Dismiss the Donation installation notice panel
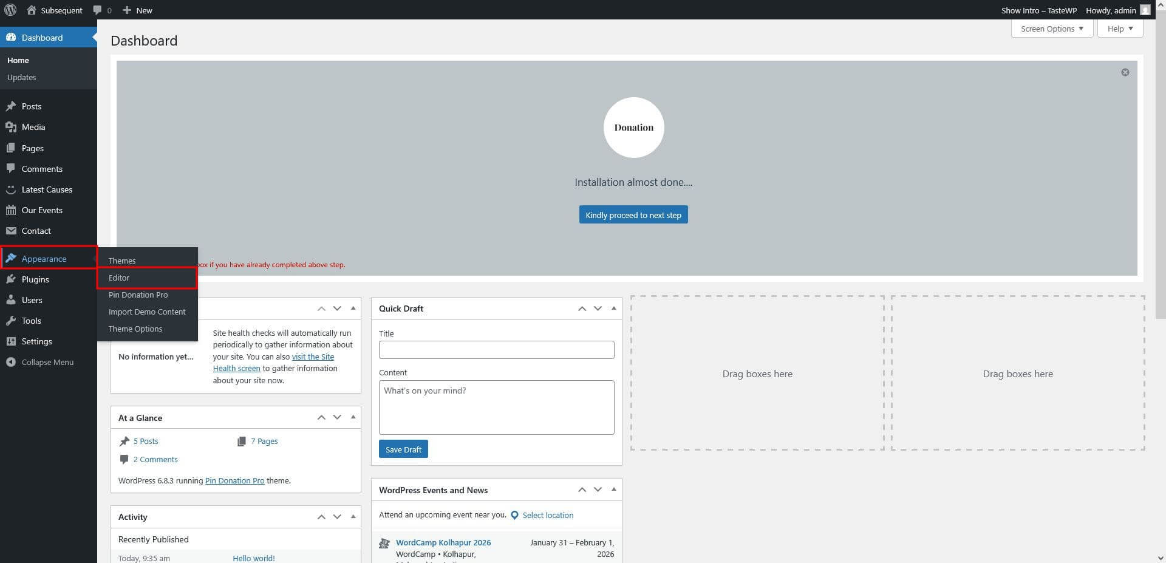Screen dimensions: 1166x563 pos(1125,72)
